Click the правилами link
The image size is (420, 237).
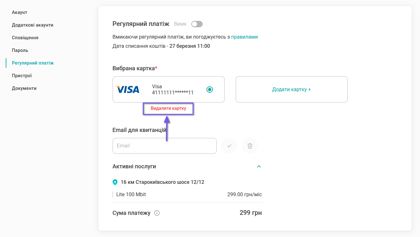coord(244,37)
